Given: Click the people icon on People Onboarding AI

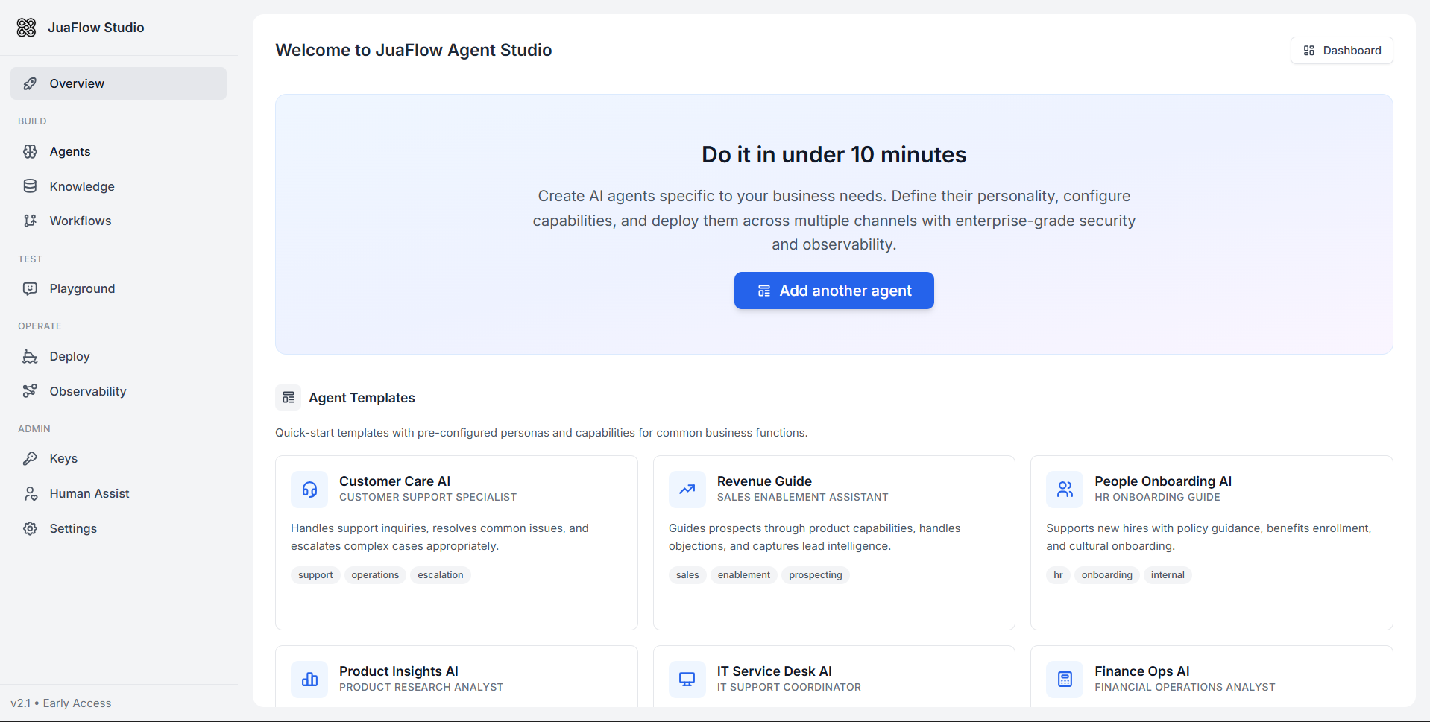Looking at the screenshot, I should tap(1065, 490).
